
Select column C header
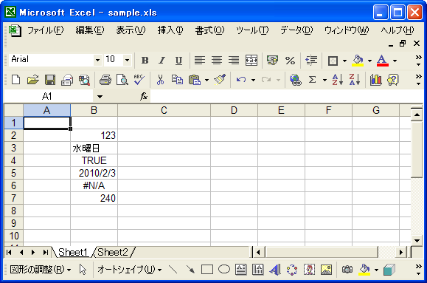click(164, 110)
